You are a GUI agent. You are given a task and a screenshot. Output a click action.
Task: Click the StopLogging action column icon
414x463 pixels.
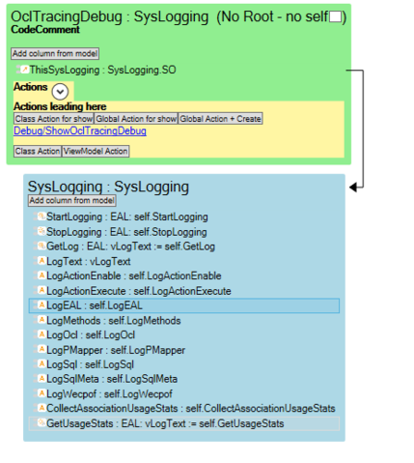[41, 231]
